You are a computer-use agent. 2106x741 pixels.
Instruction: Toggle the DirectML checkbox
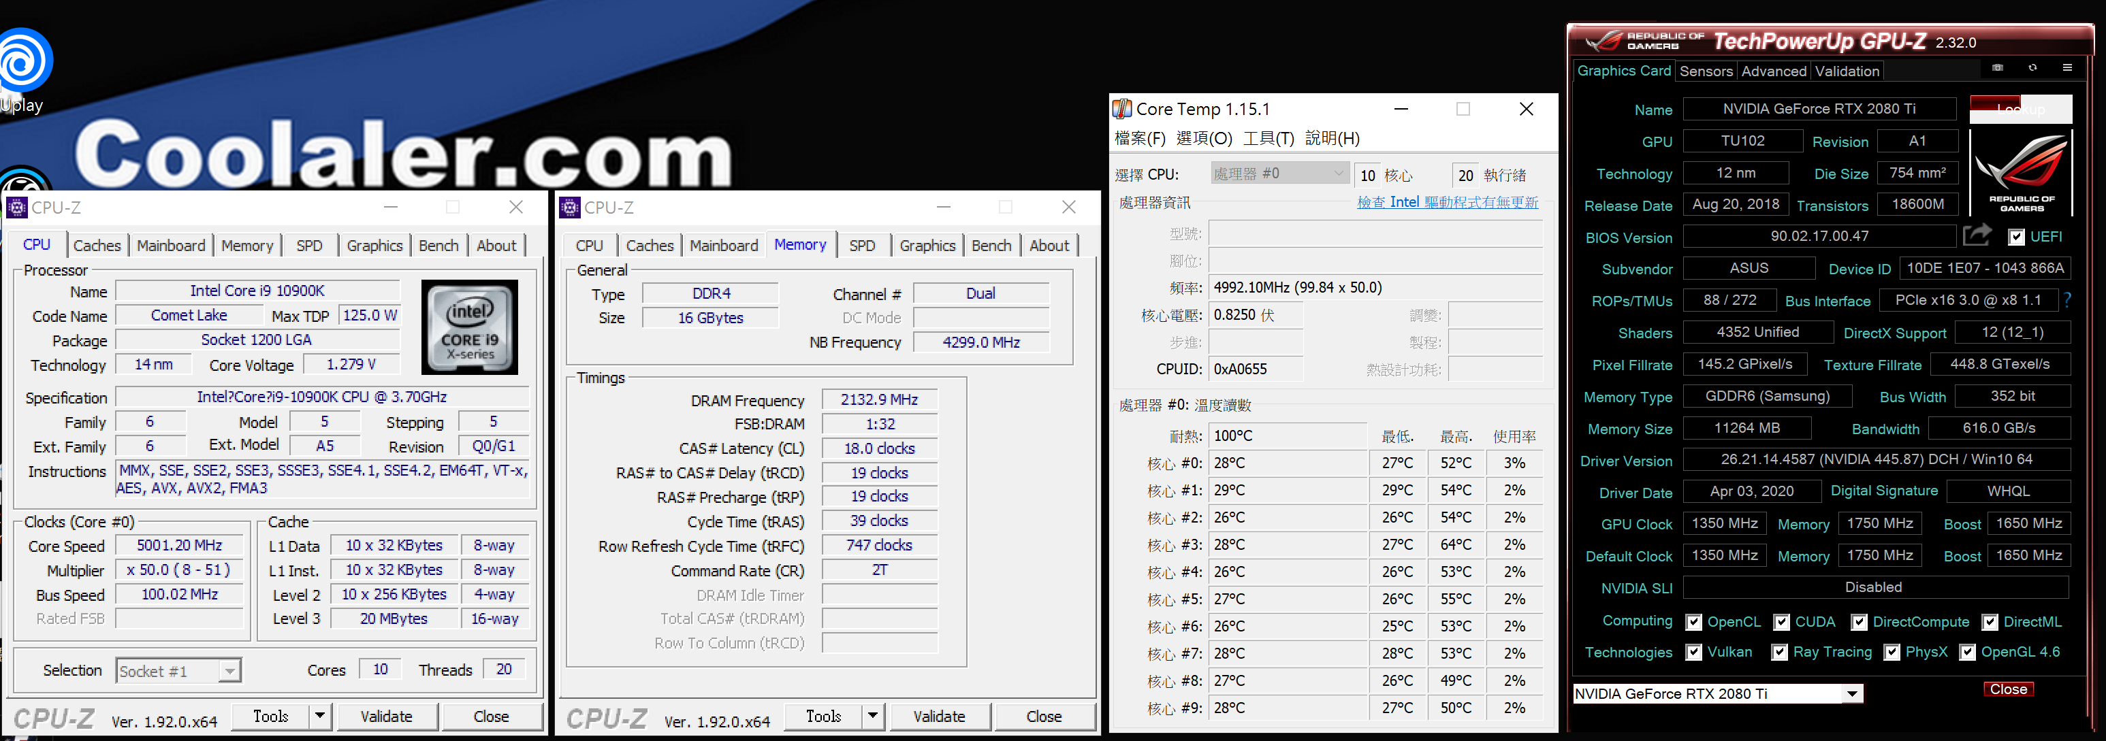point(1990,622)
